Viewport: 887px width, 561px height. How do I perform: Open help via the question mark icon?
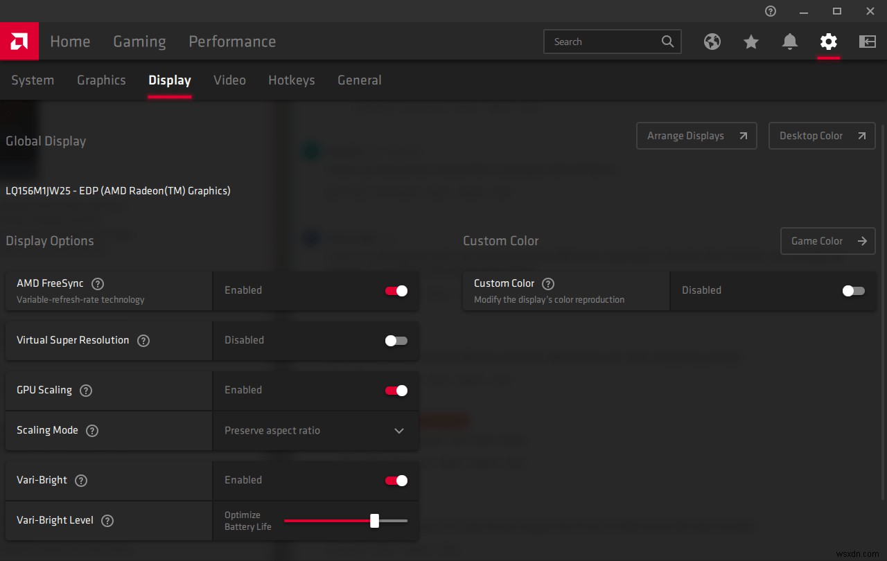coord(770,11)
